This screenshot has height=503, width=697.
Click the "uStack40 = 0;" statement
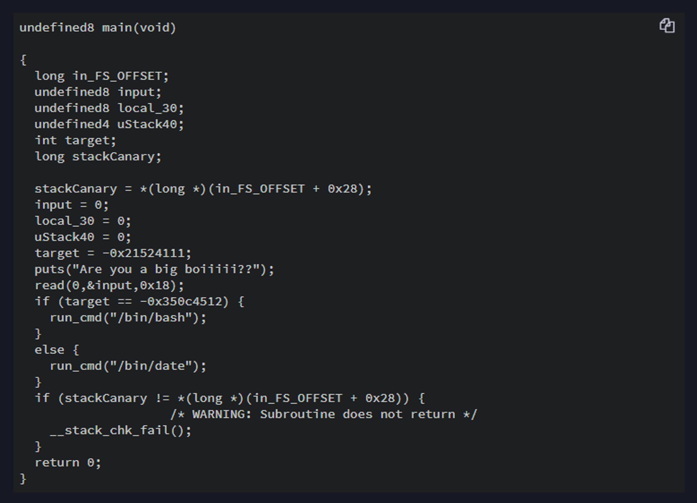[x=83, y=237]
